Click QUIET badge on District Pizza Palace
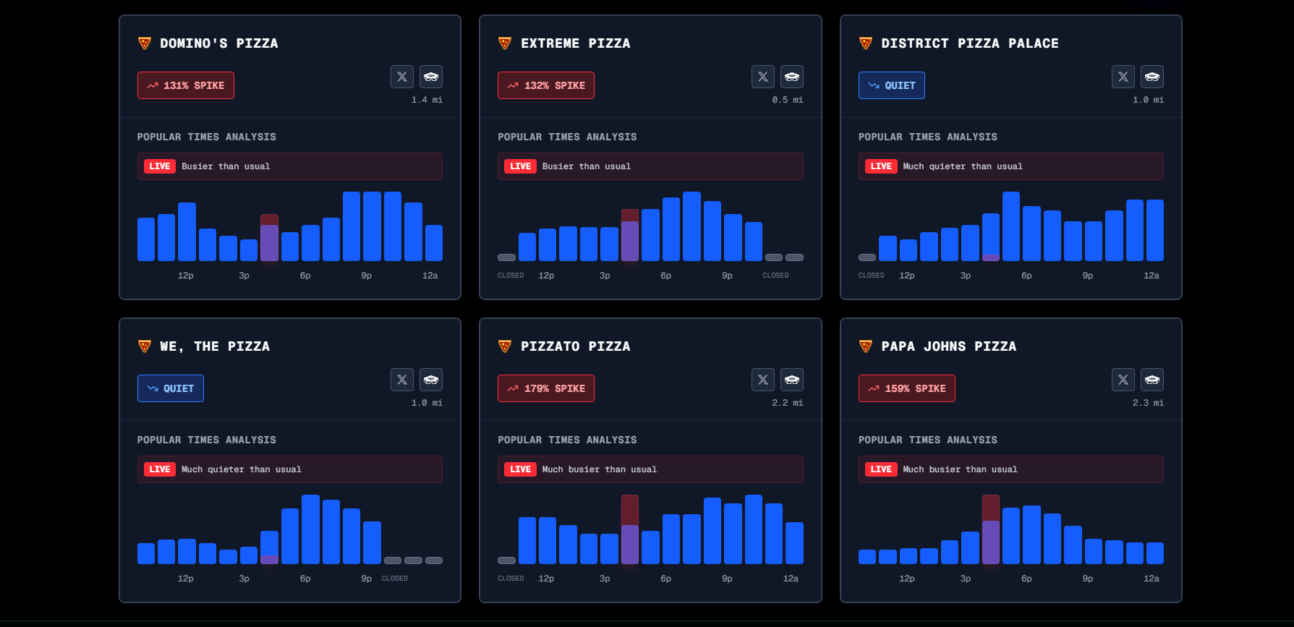The width and height of the screenshot is (1294, 627). point(891,85)
